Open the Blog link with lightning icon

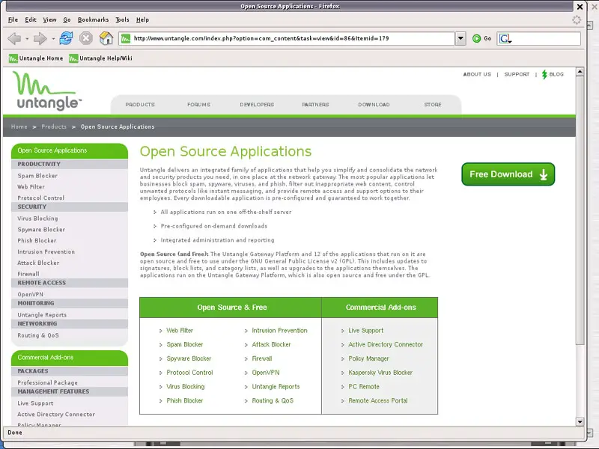[x=553, y=74]
